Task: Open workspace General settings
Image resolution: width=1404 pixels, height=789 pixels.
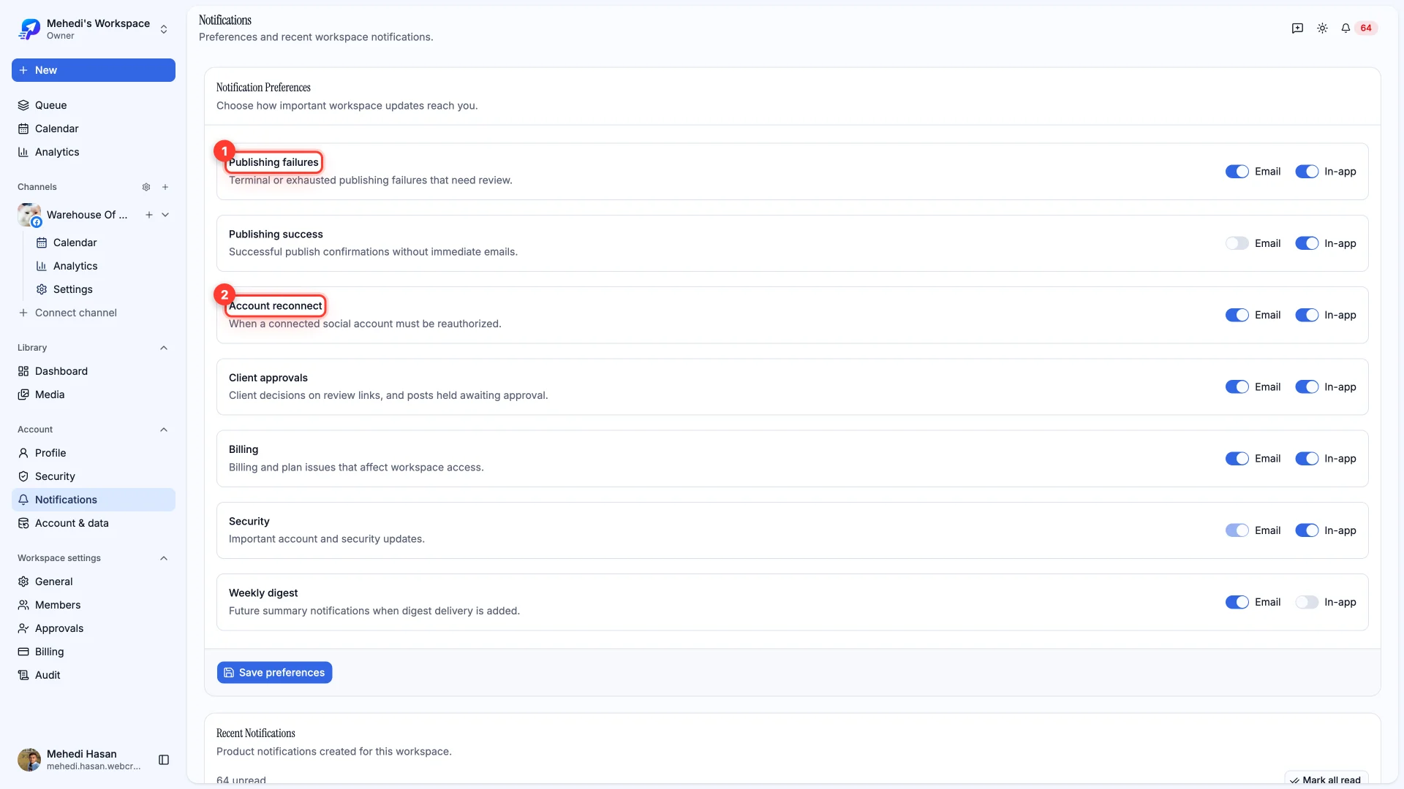Action: click(x=94, y=582)
